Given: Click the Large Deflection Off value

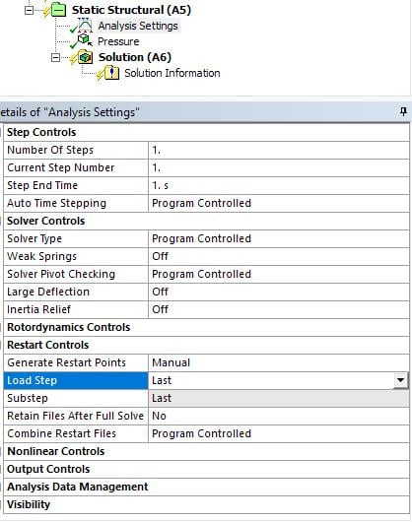Looking at the screenshot, I should coord(279,292).
